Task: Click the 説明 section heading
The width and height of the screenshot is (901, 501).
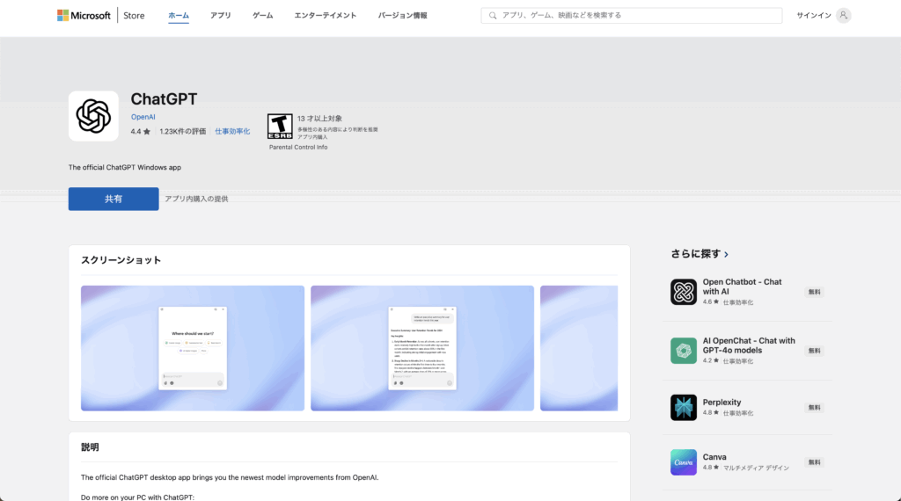Action: pyautogui.click(x=90, y=447)
